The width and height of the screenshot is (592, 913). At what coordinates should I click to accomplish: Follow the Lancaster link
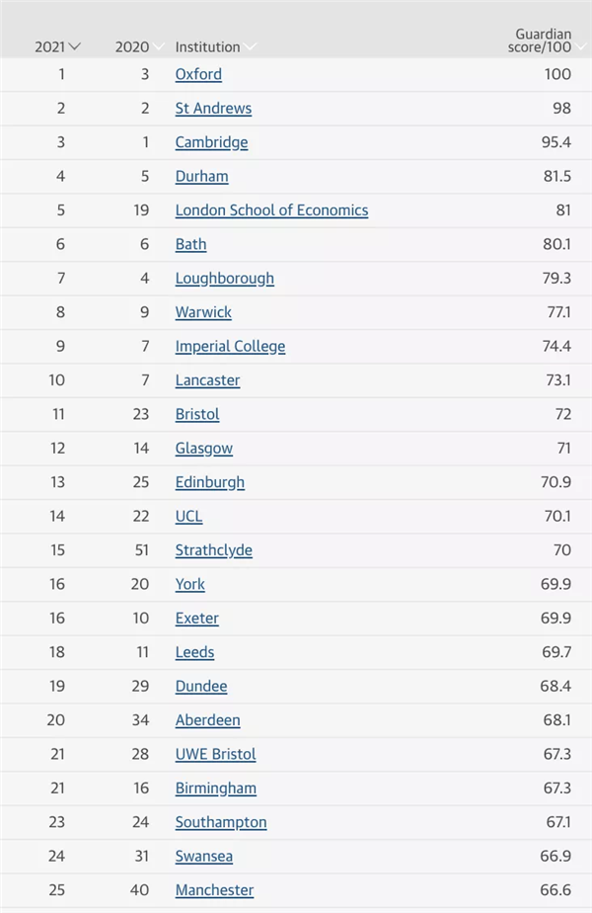(x=207, y=380)
